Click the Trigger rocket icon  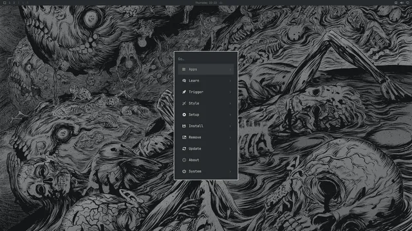click(184, 92)
